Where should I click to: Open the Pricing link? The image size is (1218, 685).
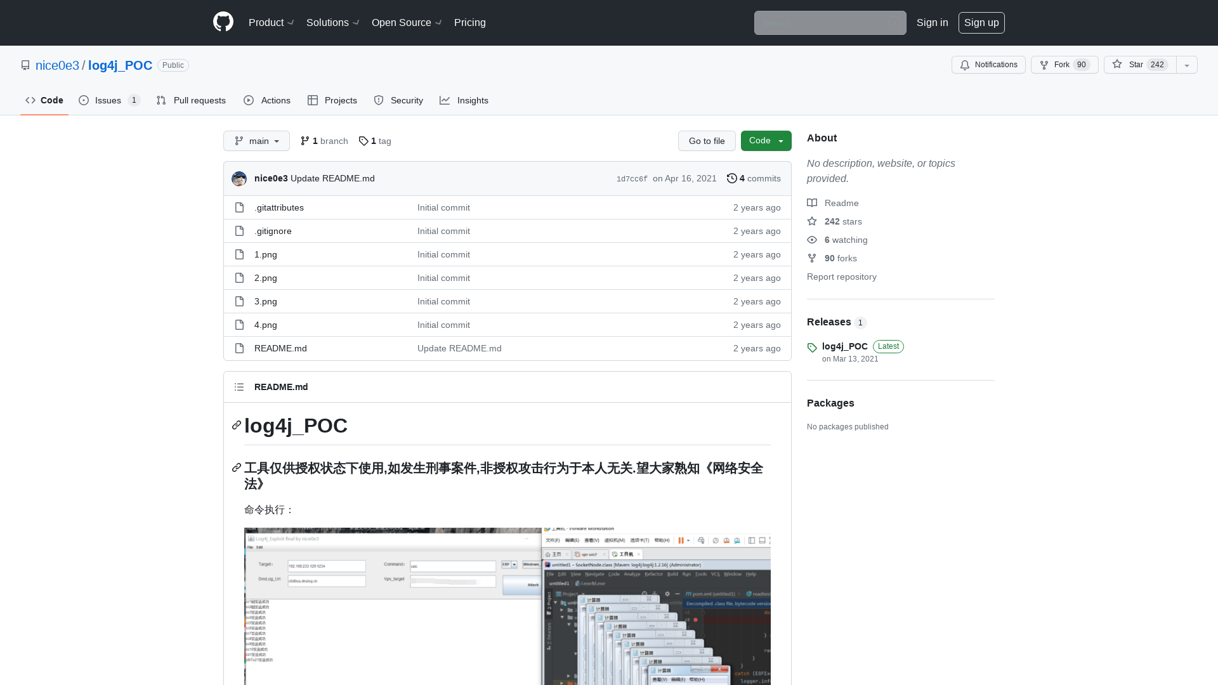click(470, 22)
